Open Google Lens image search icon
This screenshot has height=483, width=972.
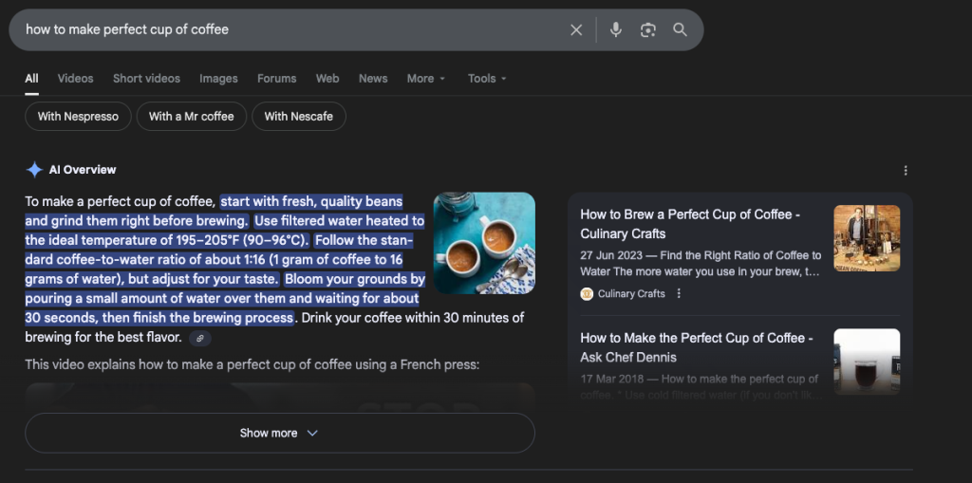pyautogui.click(x=648, y=29)
